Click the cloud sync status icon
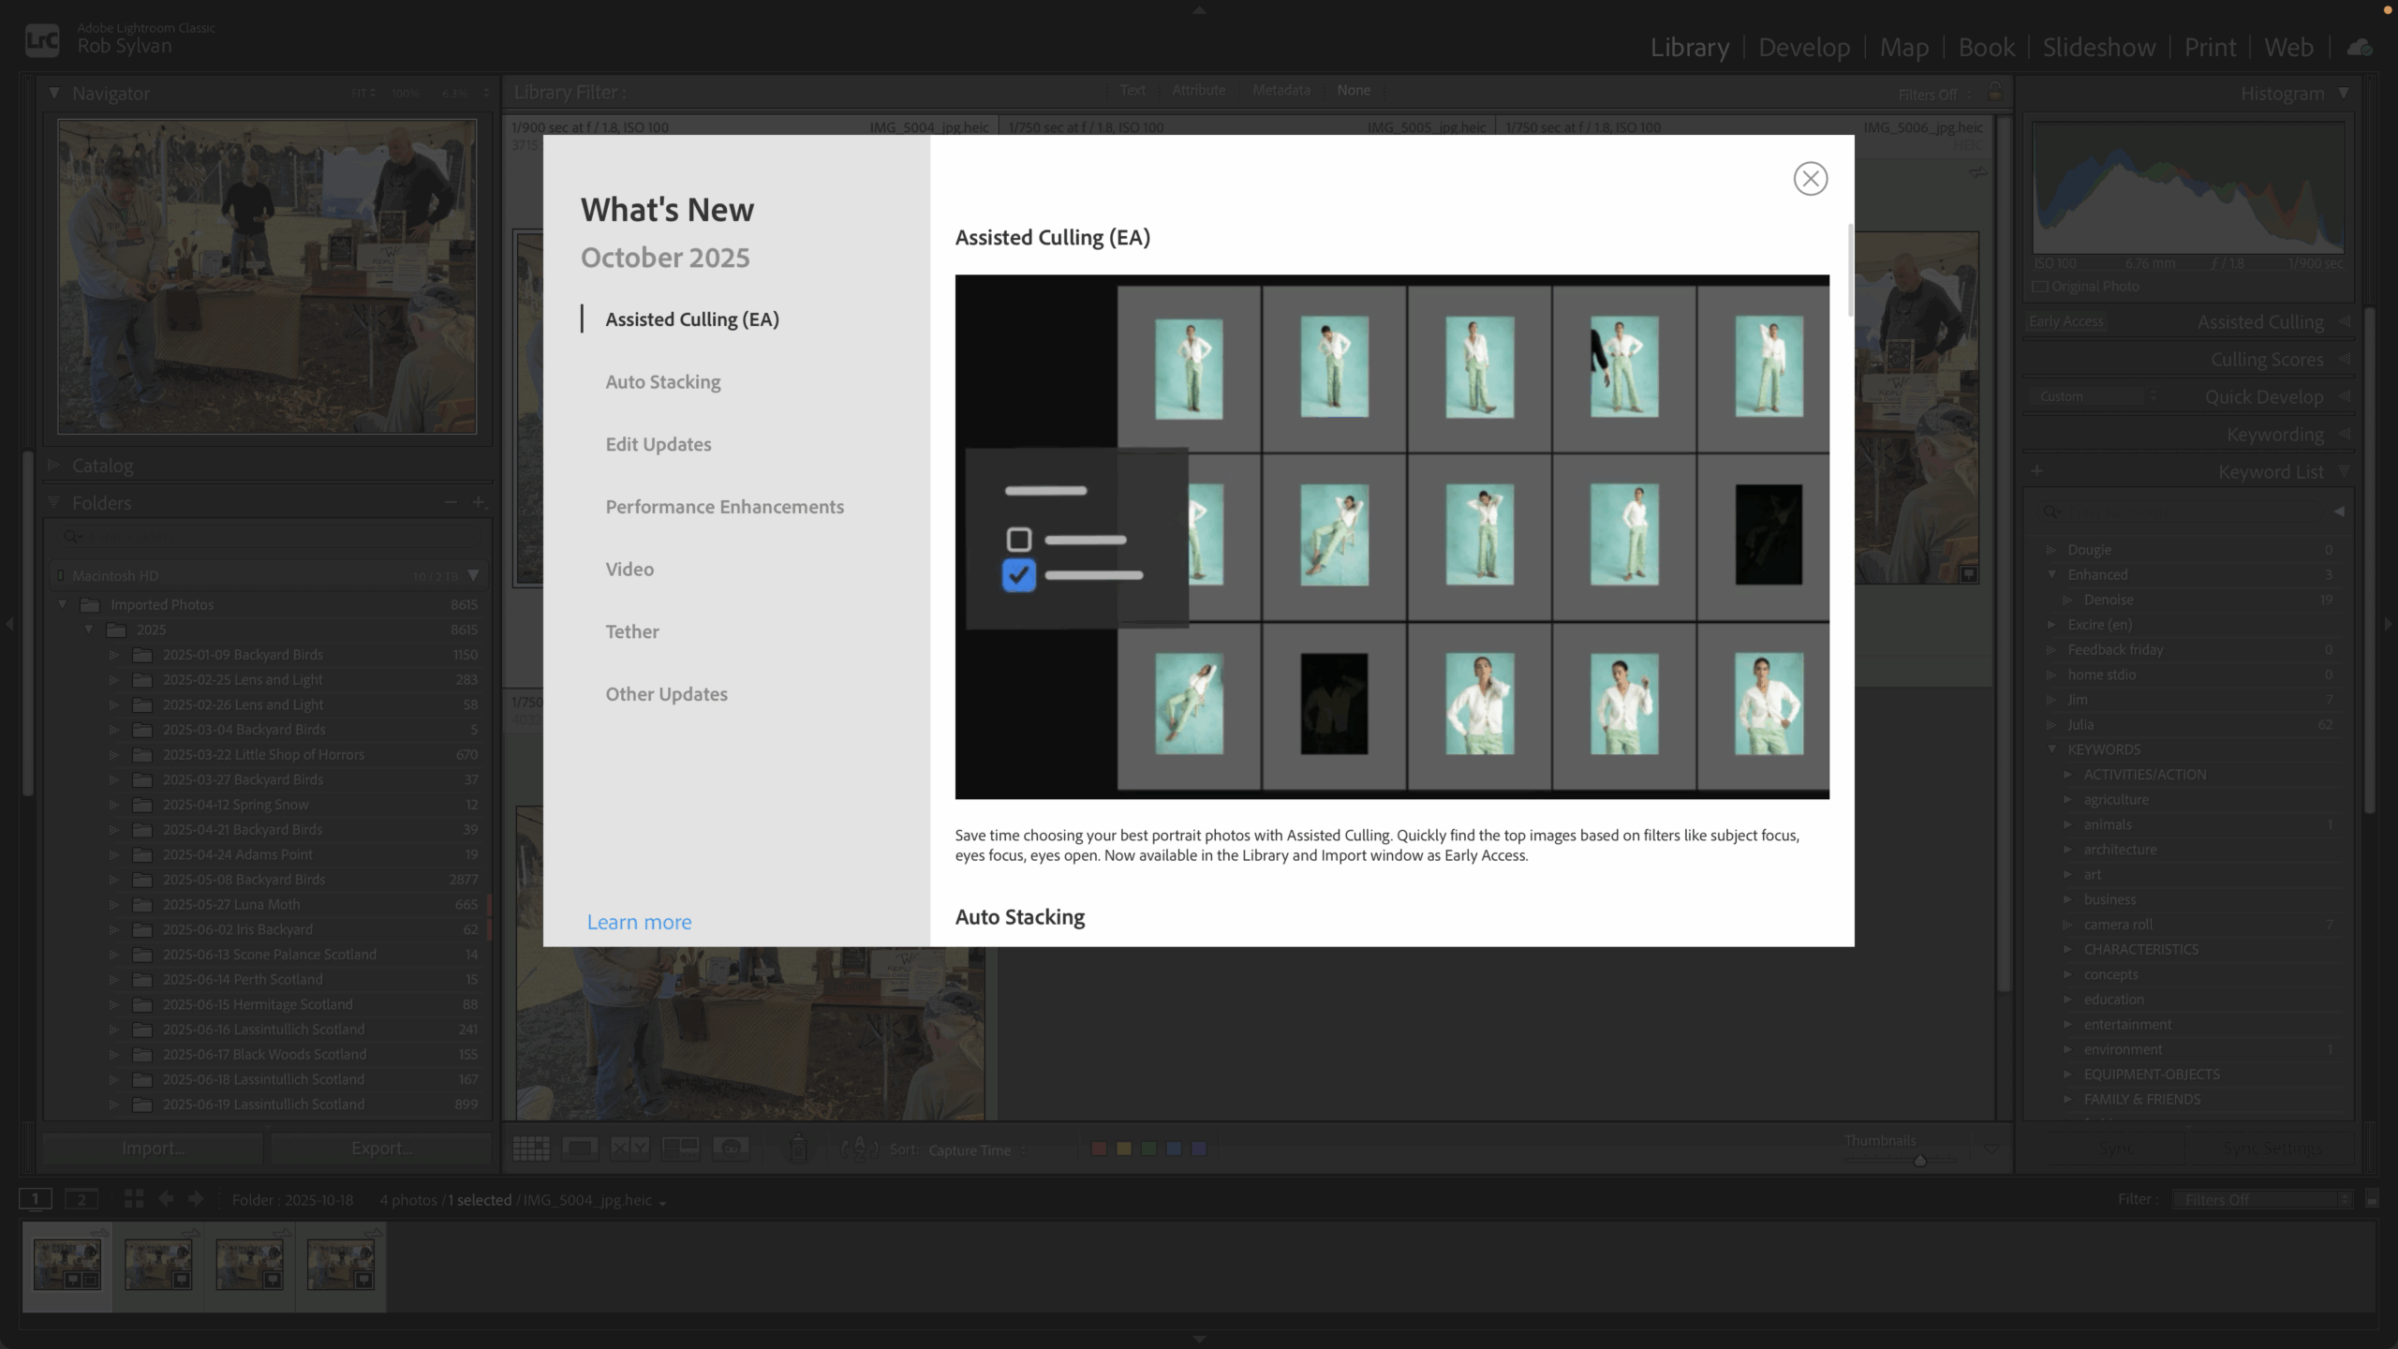 click(x=2360, y=47)
